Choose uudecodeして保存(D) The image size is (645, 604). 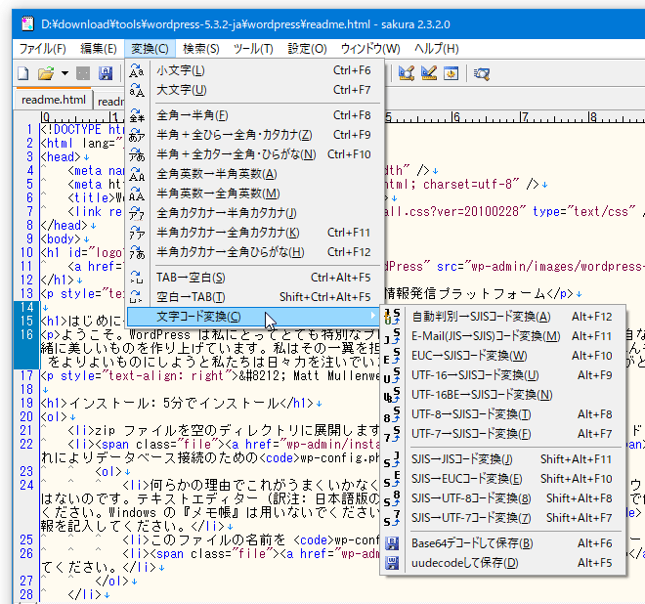click(502, 563)
